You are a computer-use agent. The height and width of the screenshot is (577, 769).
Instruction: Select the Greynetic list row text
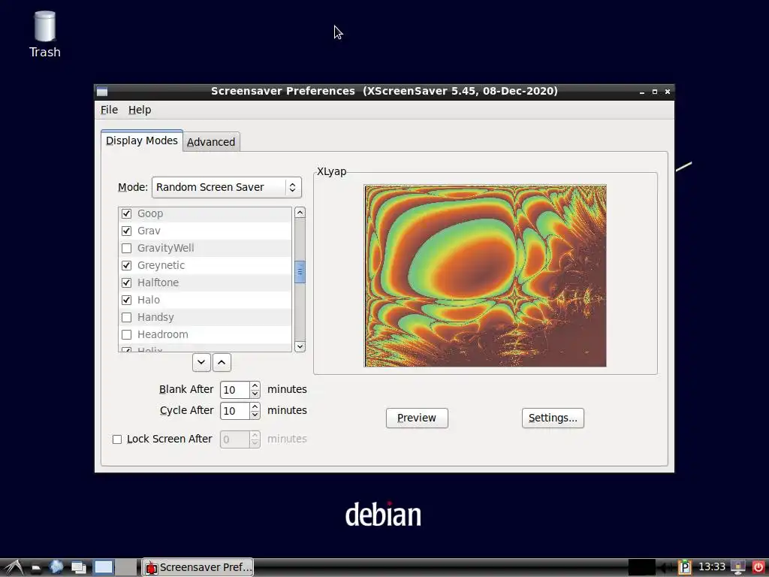click(x=161, y=265)
